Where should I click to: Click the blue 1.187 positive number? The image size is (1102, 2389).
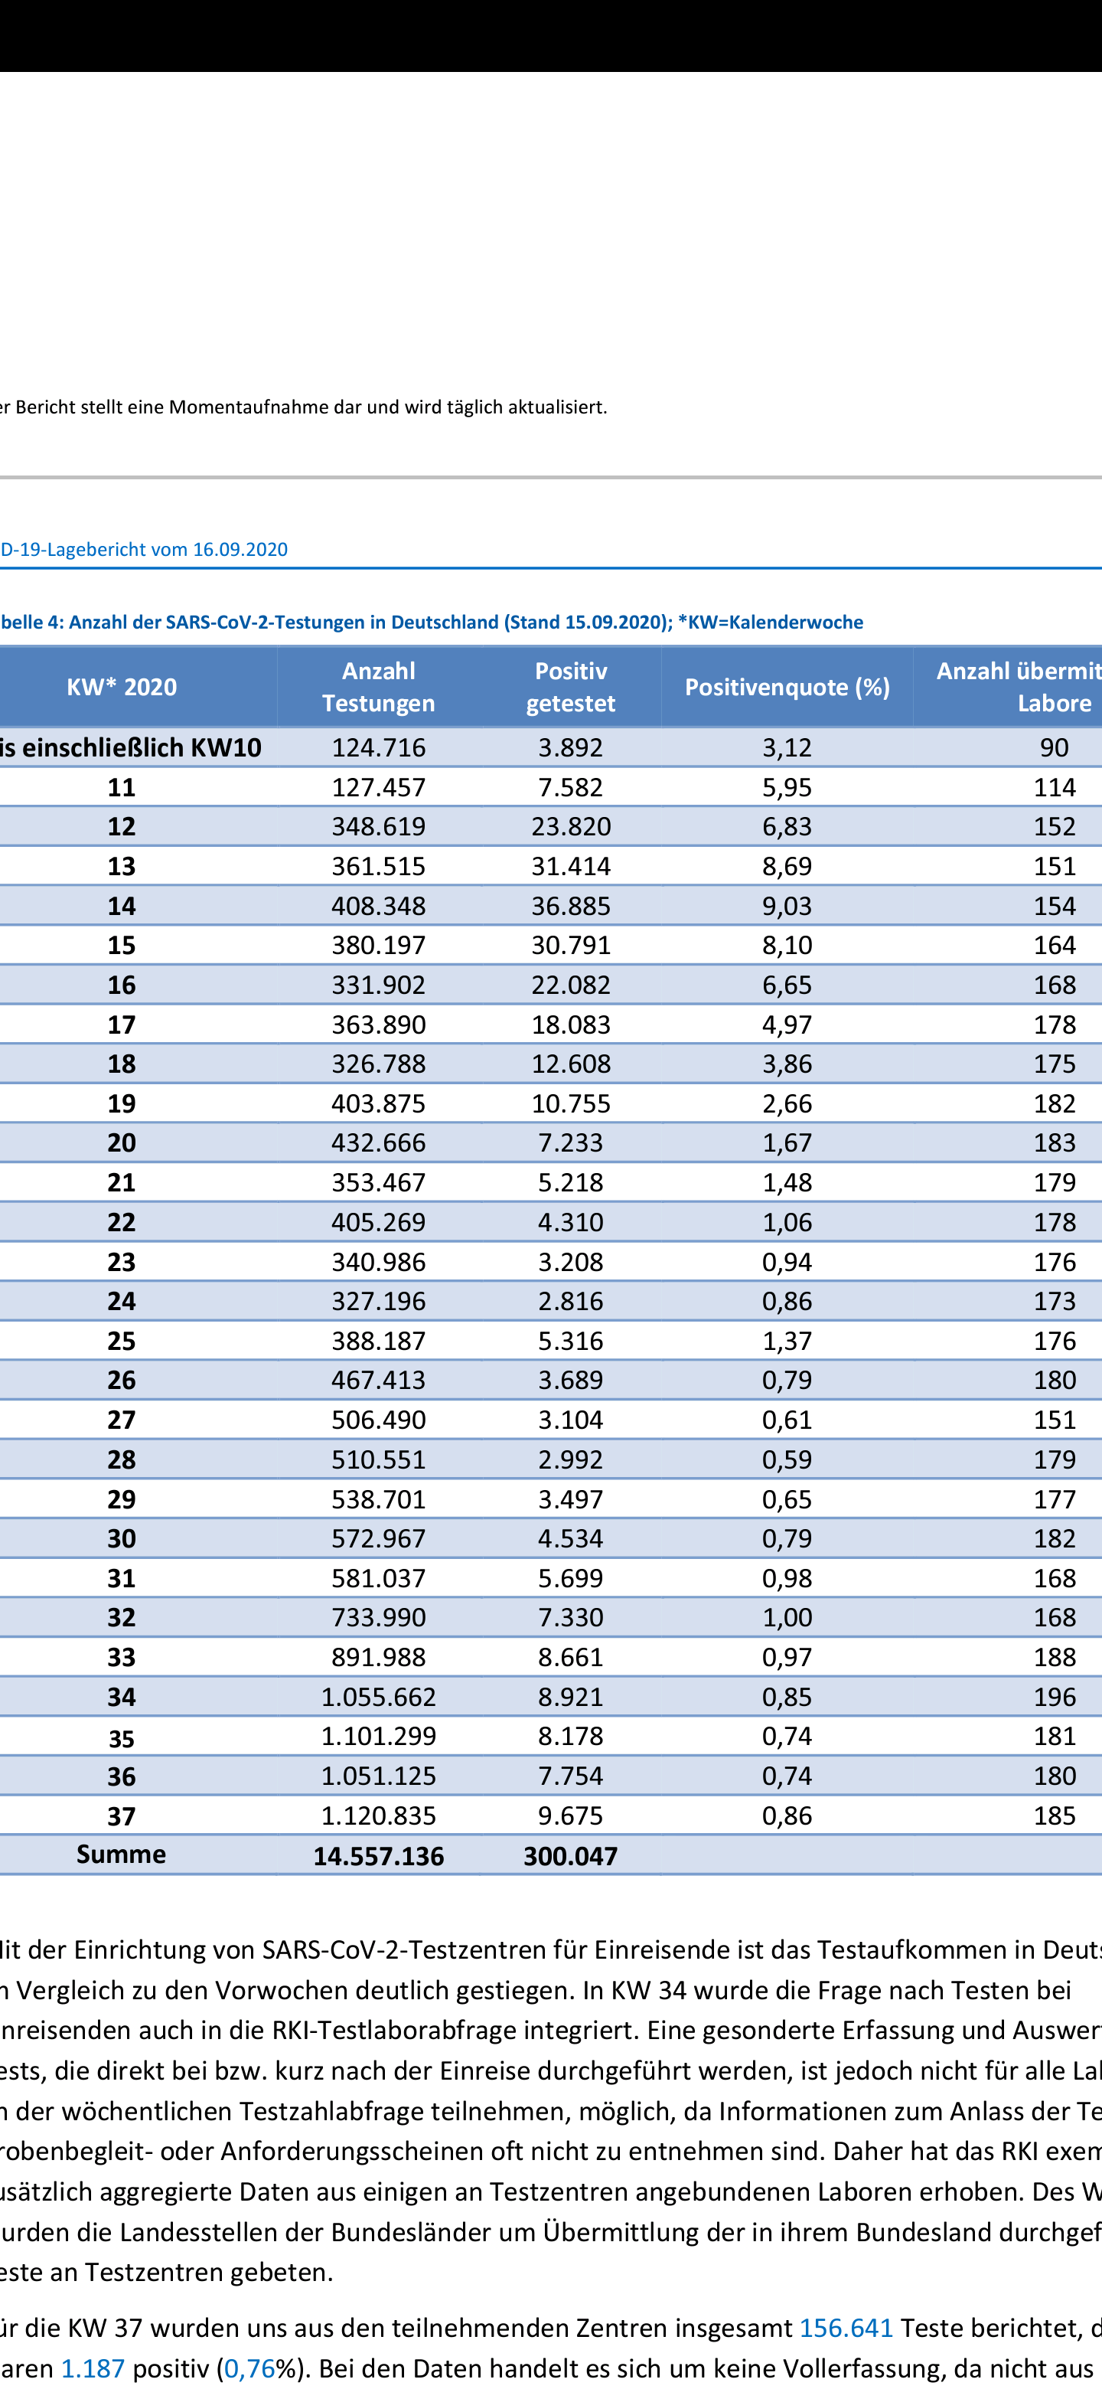coord(93,2368)
